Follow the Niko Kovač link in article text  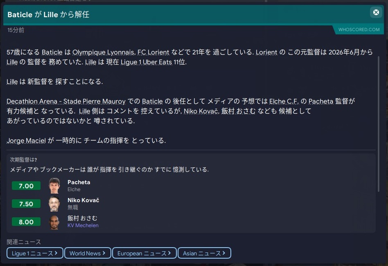[201, 111]
